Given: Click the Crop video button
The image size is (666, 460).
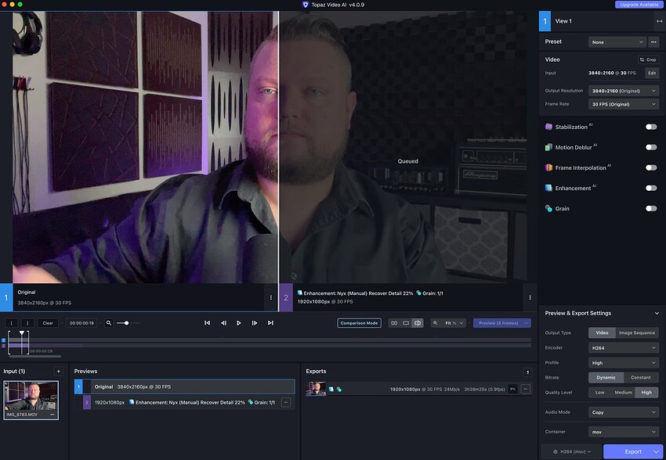Looking at the screenshot, I should tap(648, 59).
